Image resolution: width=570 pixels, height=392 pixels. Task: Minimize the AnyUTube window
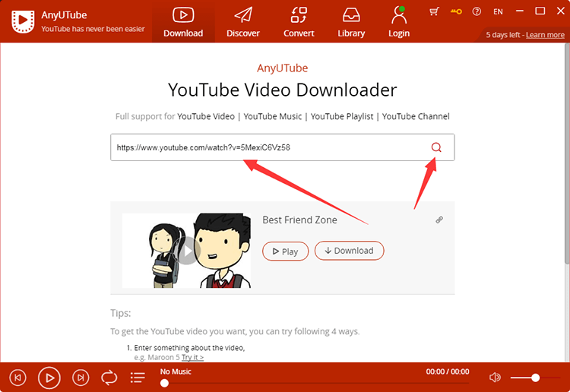520,11
